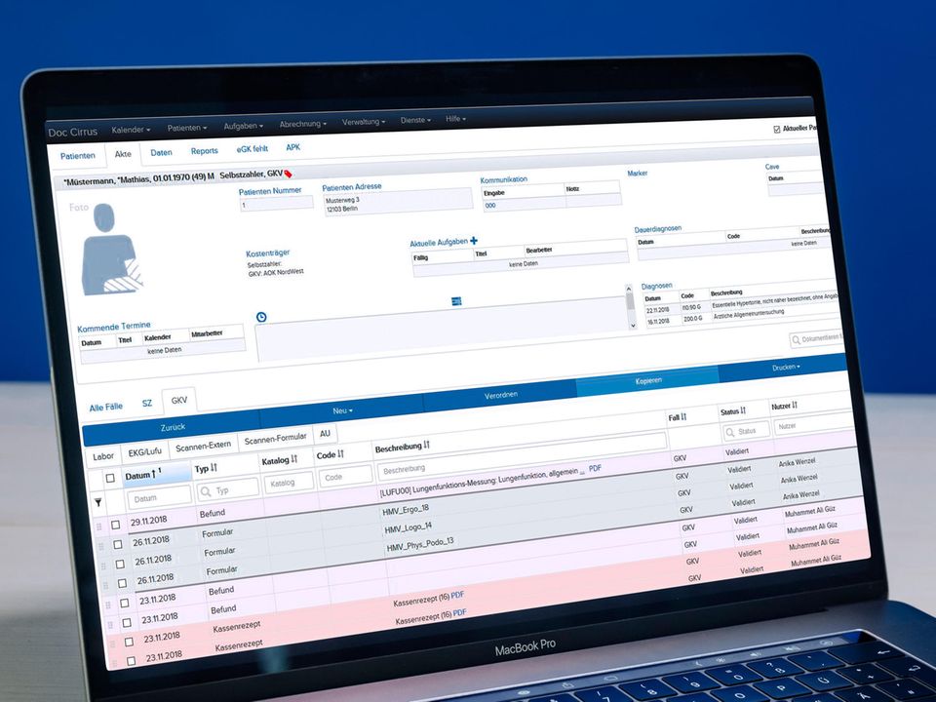Toggle the Aktueller Patient checkbox at top right

776,129
